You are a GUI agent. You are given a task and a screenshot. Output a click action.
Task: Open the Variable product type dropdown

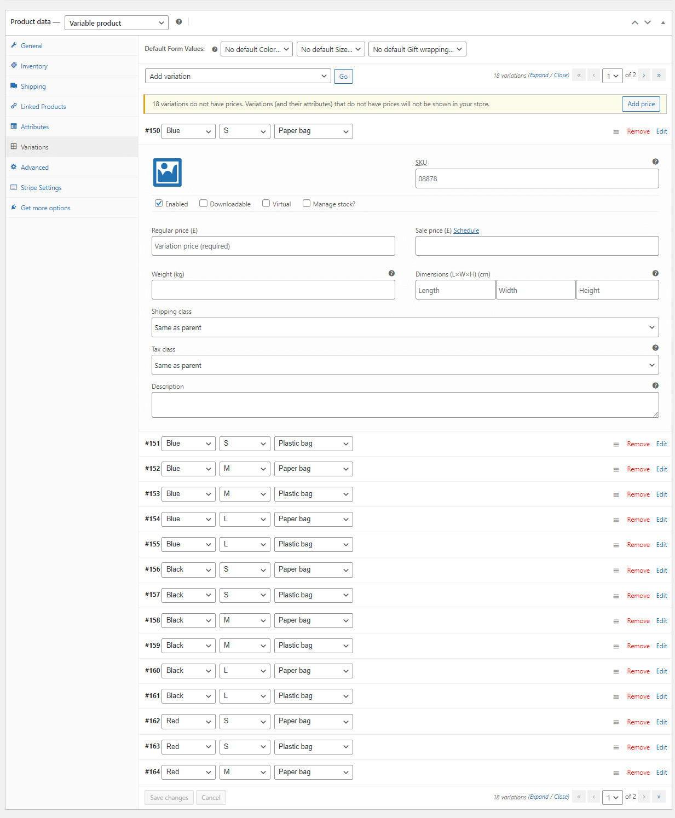117,23
